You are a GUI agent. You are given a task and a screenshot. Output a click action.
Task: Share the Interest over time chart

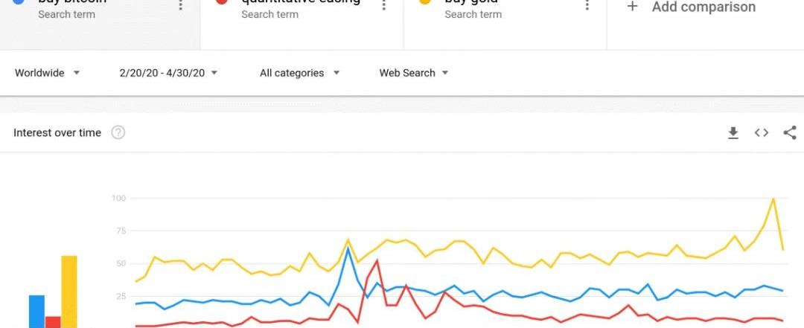[x=789, y=133]
